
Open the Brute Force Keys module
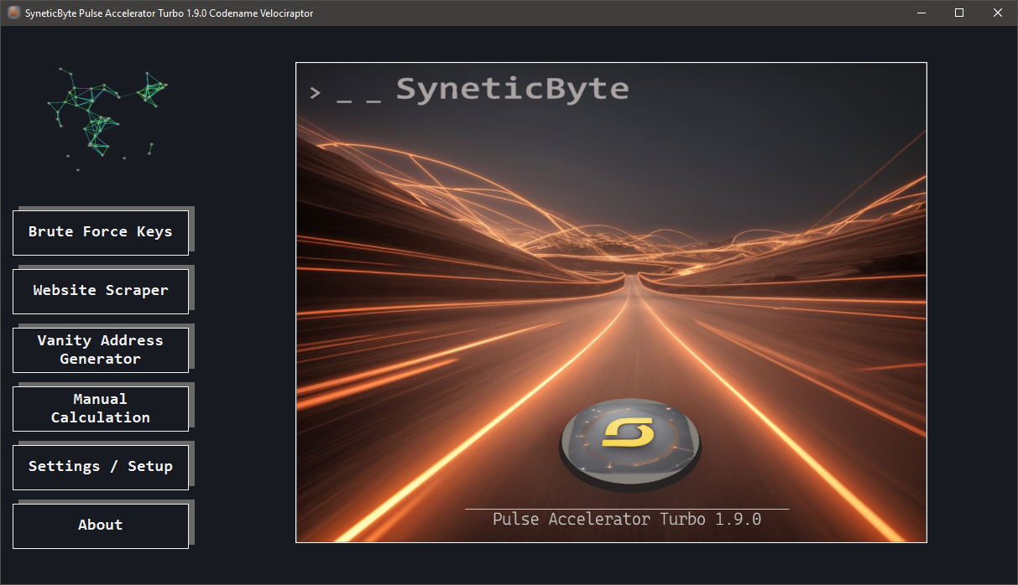(x=101, y=232)
